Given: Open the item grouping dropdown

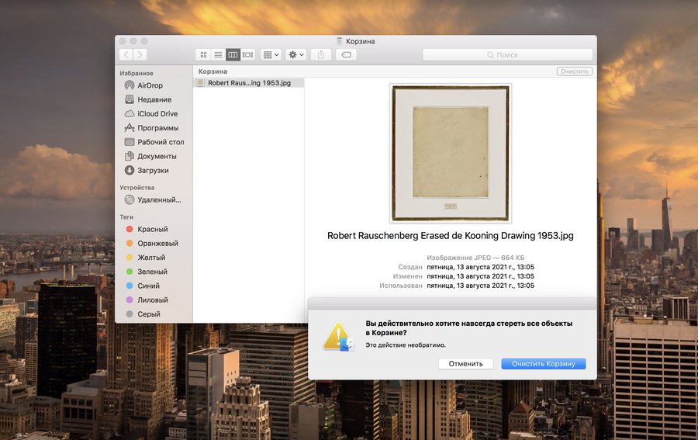Looking at the screenshot, I should click(271, 55).
